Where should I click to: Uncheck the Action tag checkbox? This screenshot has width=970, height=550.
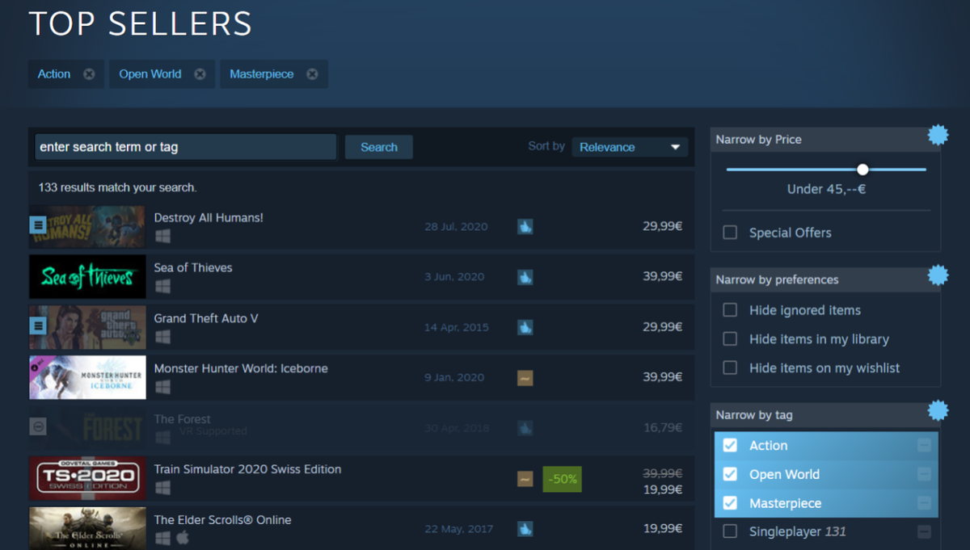(x=730, y=446)
